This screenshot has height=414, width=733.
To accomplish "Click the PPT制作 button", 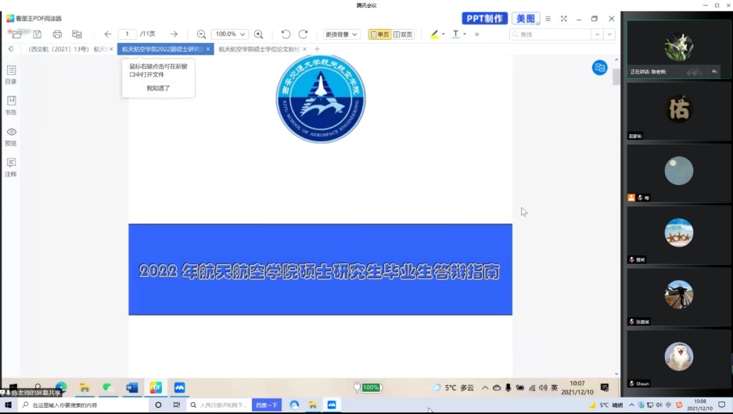I will pyautogui.click(x=484, y=19).
